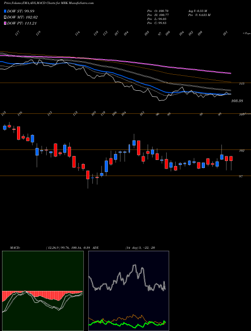Click the red candlestick at the chart low

(88, 175)
